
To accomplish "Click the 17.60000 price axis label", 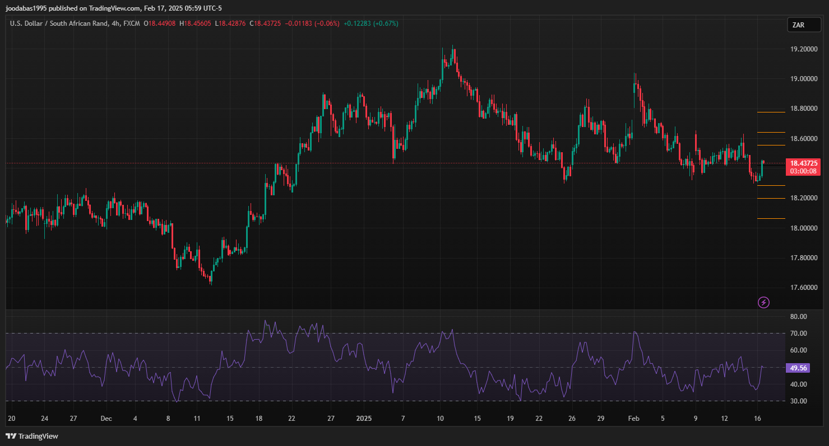I will pos(803,288).
